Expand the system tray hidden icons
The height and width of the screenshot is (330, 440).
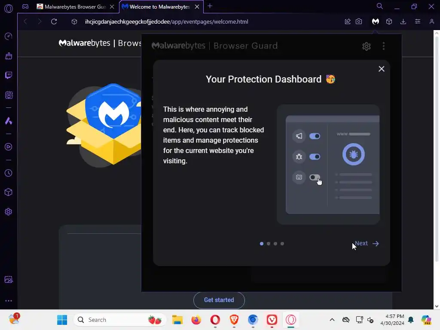(332, 320)
